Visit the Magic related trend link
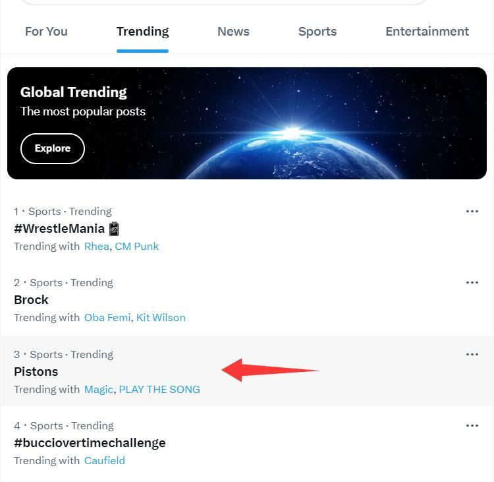This screenshot has height=482, width=494. click(x=98, y=390)
